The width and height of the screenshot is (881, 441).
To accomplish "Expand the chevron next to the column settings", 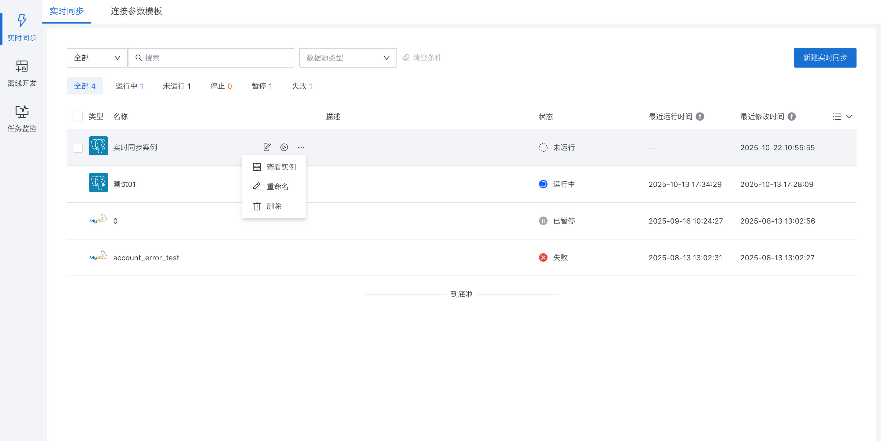I will 849,117.
